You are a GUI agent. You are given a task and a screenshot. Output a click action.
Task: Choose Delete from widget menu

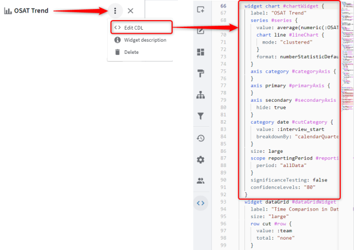click(x=140, y=52)
